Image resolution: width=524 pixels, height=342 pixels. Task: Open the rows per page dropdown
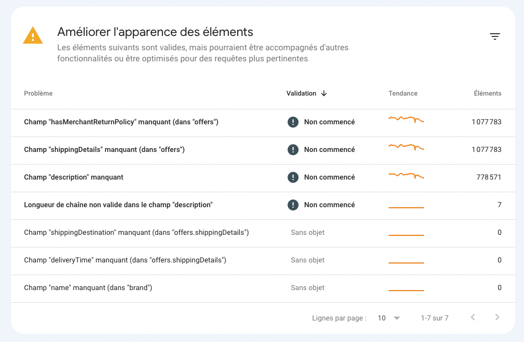click(389, 318)
